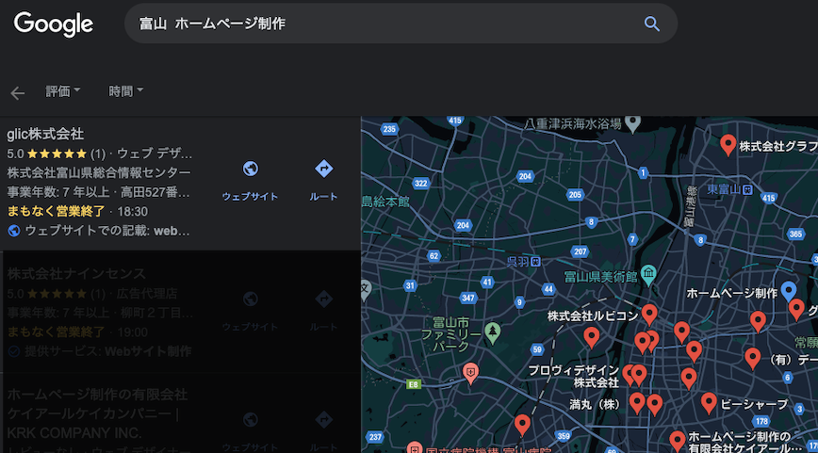Click 富山市ファミリーパーク green park marker

coord(493,332)
